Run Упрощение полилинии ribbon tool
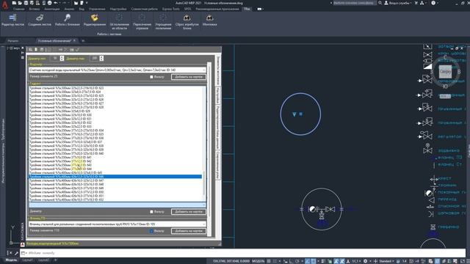 point(163,22)
